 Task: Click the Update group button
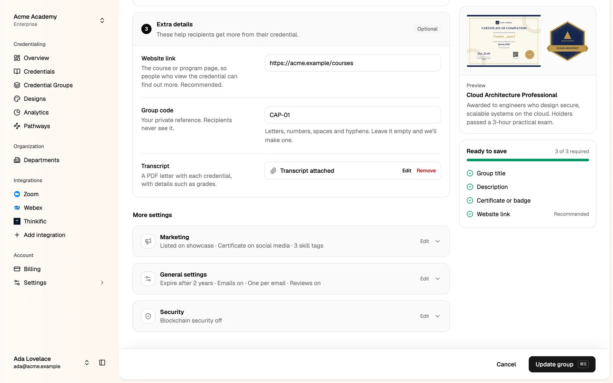[562, 364]
